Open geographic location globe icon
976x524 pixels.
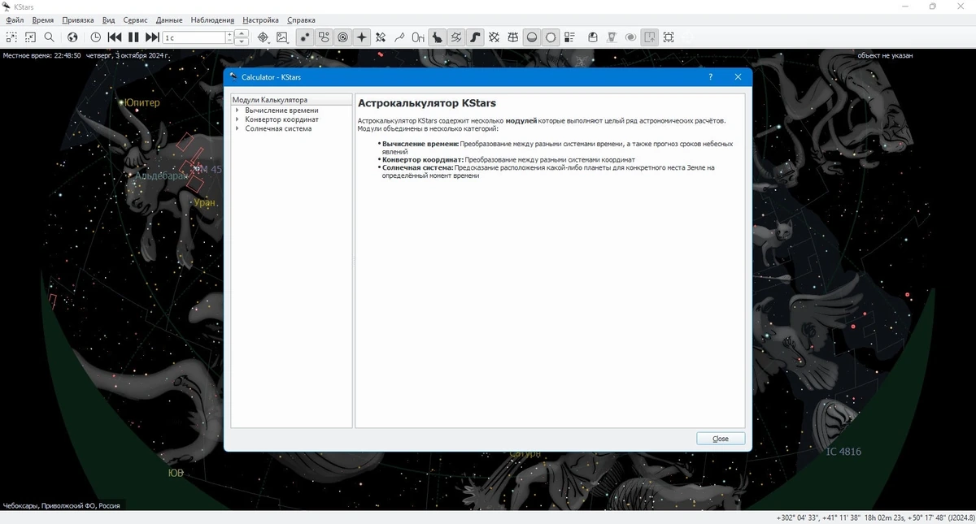(x=72, y=37)
